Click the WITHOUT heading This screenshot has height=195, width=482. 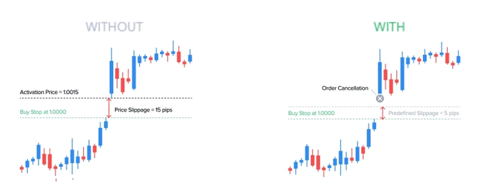pyautogui.click(x=114, y=27)
